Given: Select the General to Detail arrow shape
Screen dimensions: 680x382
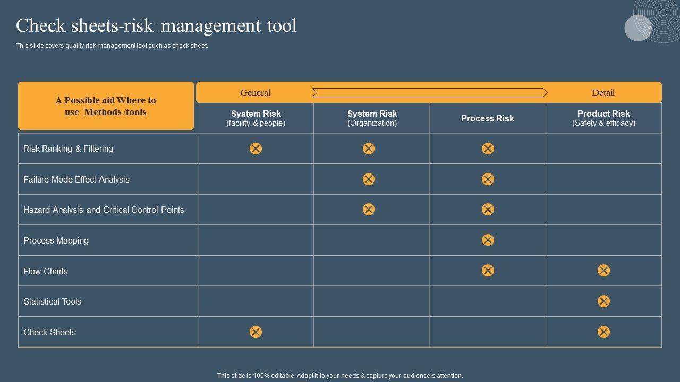Looking at the screenshot, I should pyautogui.click(x=429, y=93).
